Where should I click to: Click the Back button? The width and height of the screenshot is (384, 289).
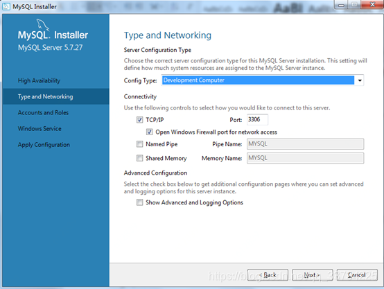268,275
